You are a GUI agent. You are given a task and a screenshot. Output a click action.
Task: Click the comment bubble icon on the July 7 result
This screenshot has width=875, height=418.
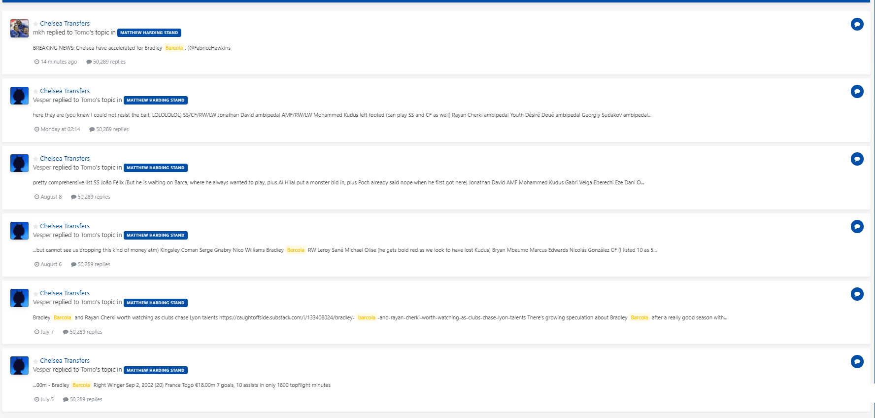pos(857,294)
